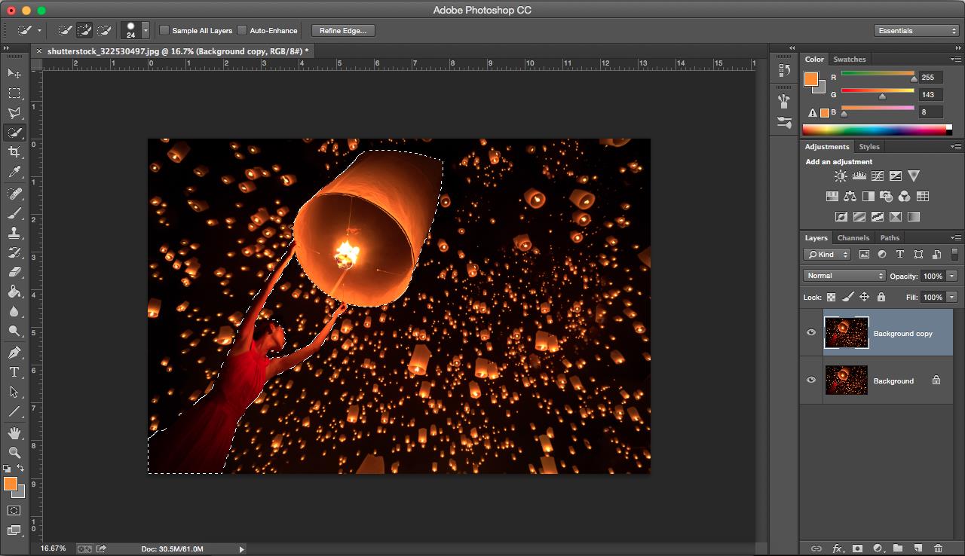
Task: Open the Normal blend mode dropdown
Action: point(844,276)
